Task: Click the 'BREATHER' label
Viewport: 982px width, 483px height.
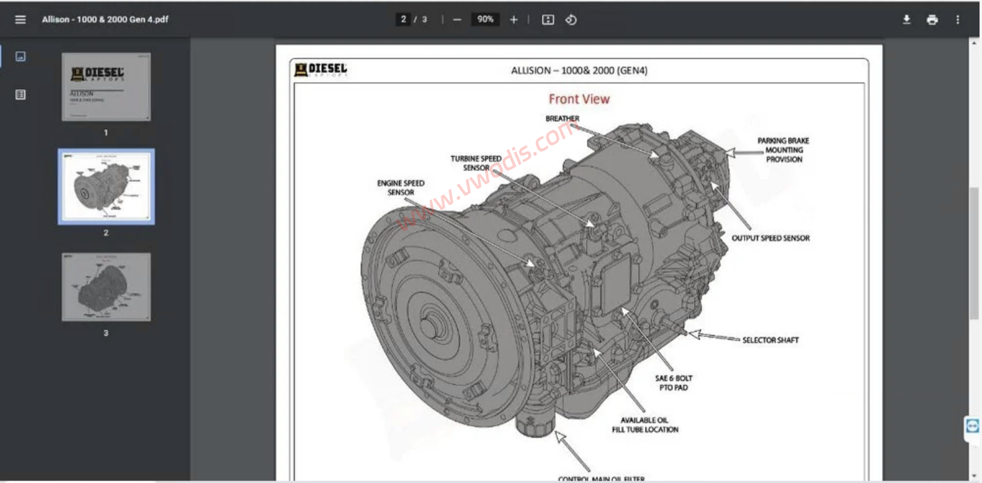Action: click(x=562, y=118)
